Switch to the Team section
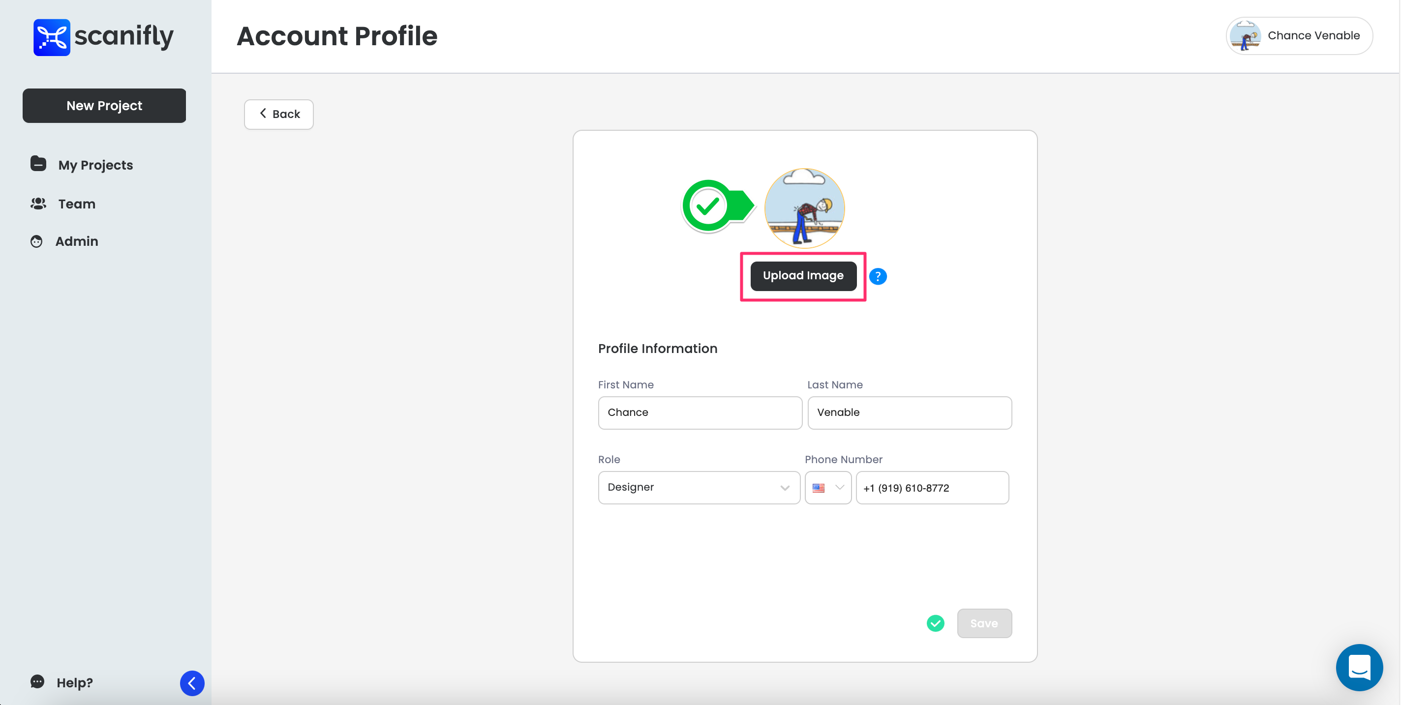Screen dimensions: 1401x705 (x=77, y=204)
